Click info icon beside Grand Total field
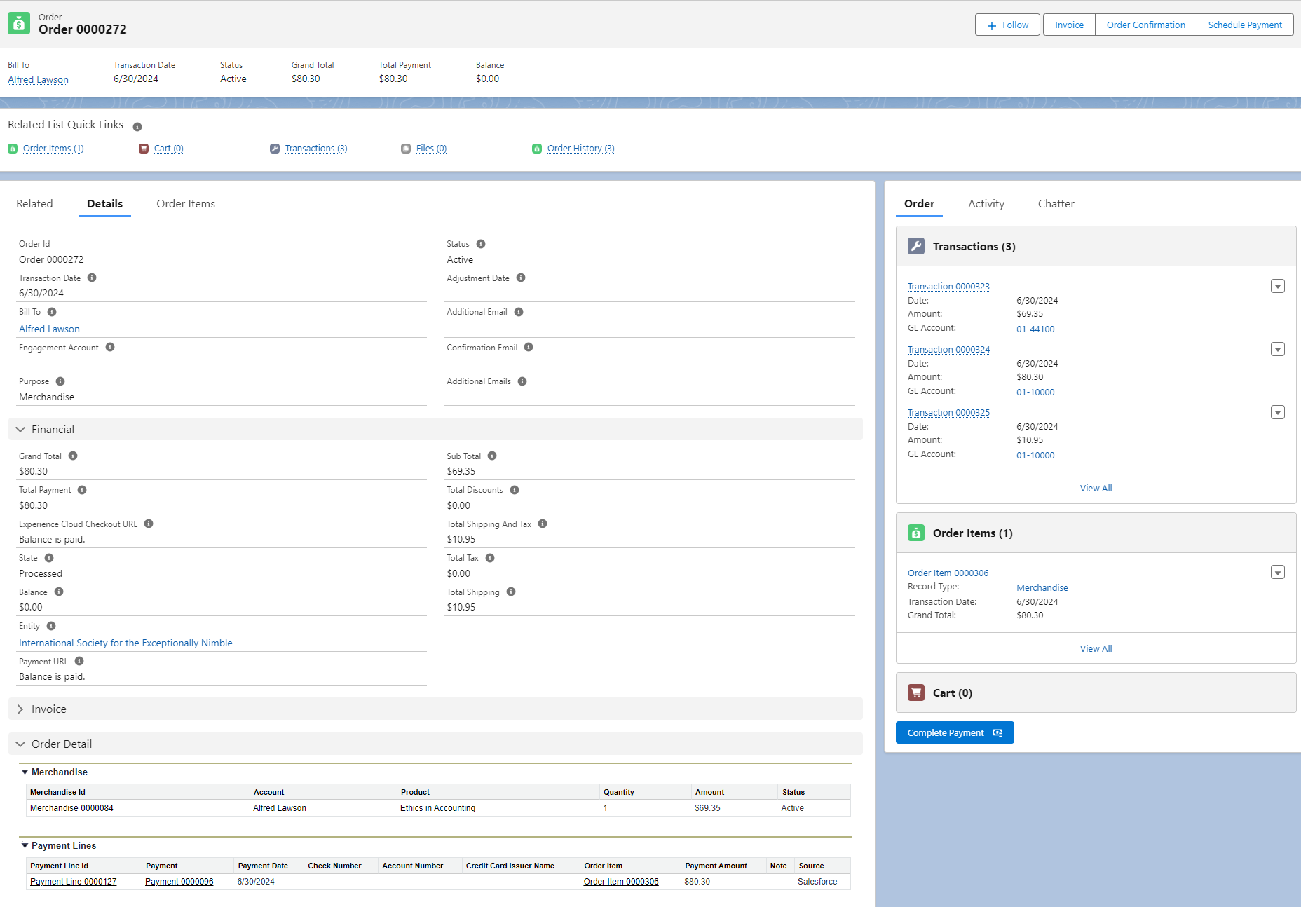Image resolution: width=1301 pixels, height=907 pixels. coord(73,456)
